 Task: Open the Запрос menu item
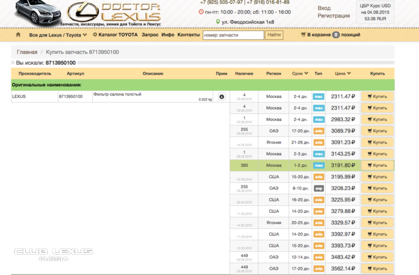click(150, 35)
